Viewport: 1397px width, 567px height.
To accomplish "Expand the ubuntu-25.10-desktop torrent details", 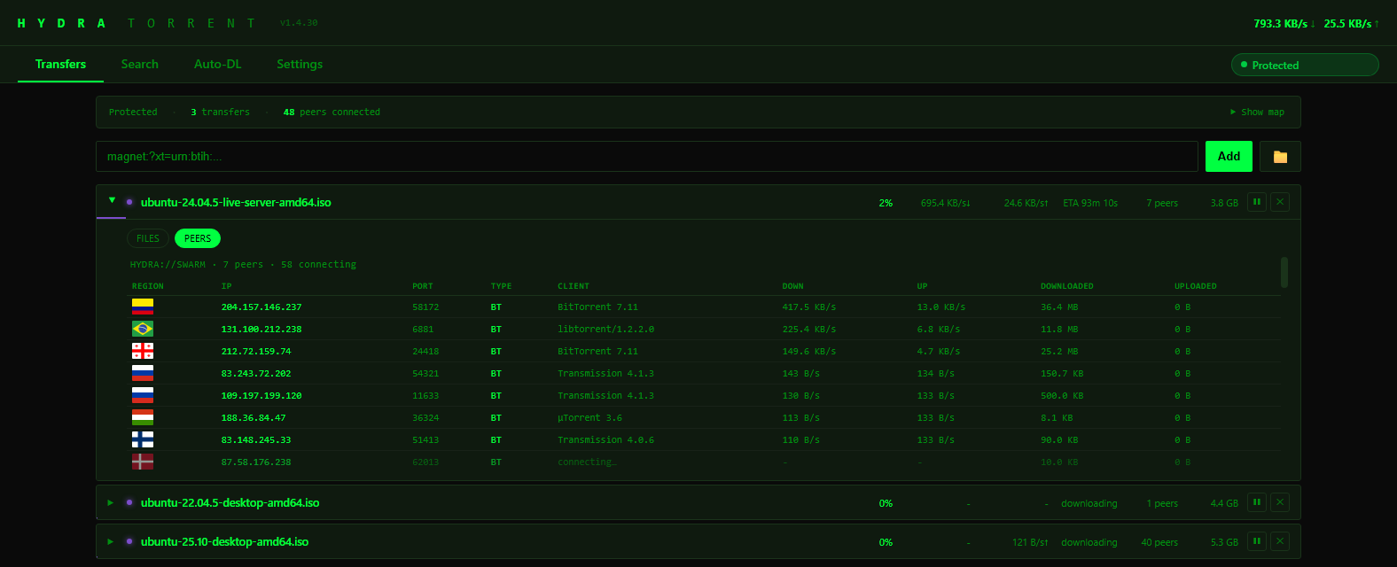I will point(111,541).
